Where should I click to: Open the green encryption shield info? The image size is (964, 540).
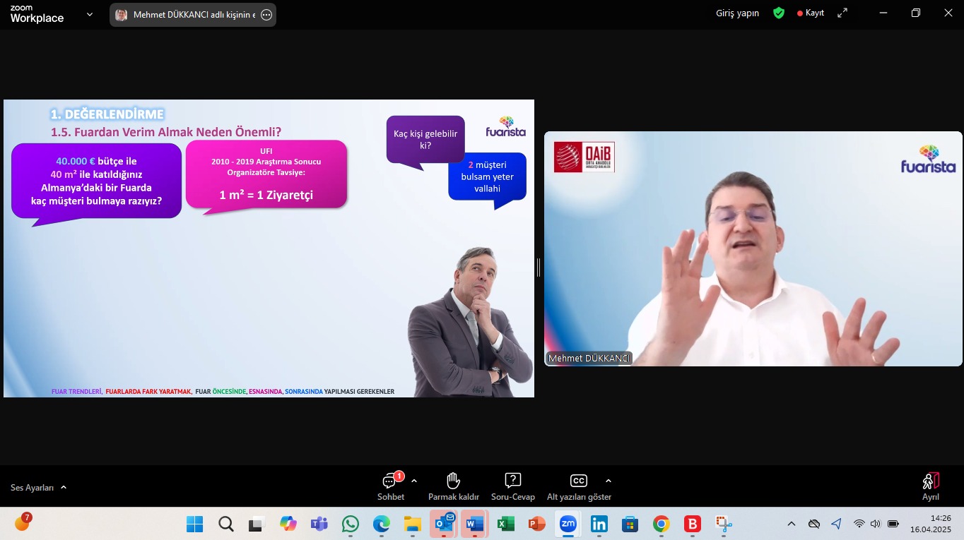[779, 13]
